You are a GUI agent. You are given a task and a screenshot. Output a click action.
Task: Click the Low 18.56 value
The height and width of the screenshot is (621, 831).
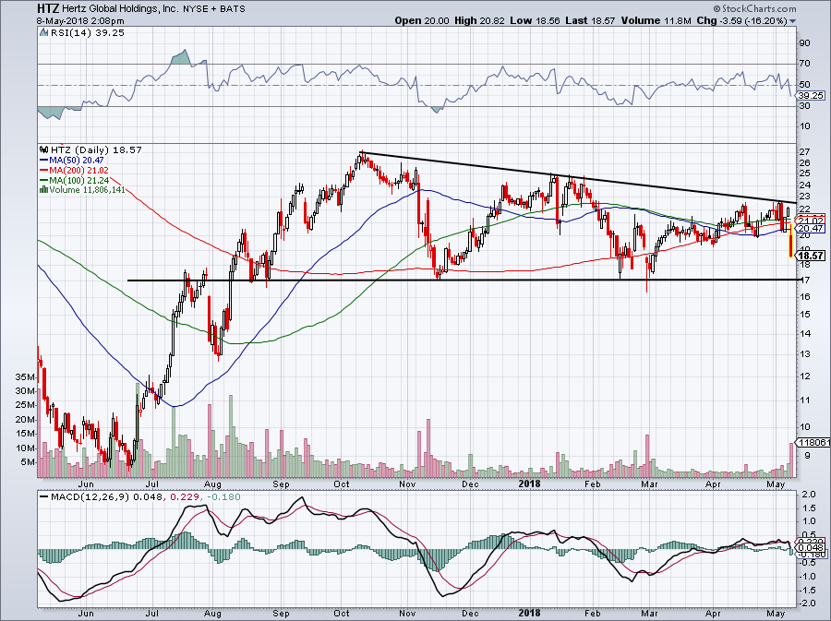(x=535, y=20)
